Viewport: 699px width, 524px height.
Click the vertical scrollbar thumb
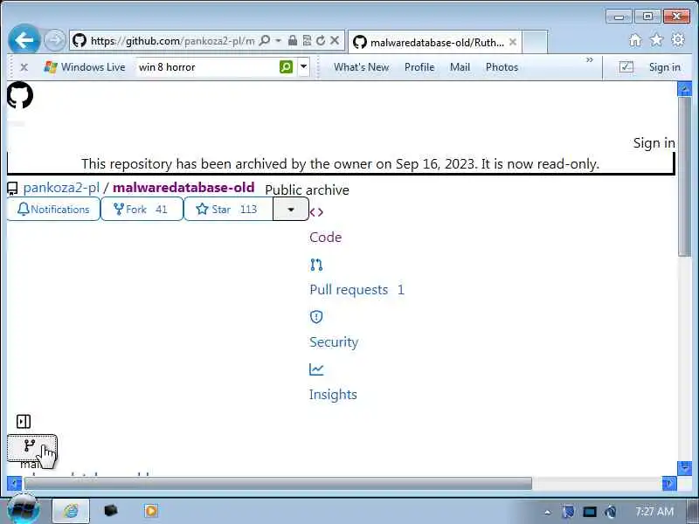[x=684, y=176]
